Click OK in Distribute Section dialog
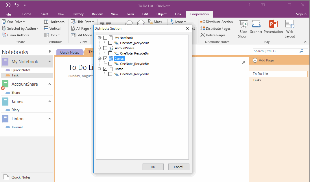Viewport: 310px width, 182px height. coord(153,167)
